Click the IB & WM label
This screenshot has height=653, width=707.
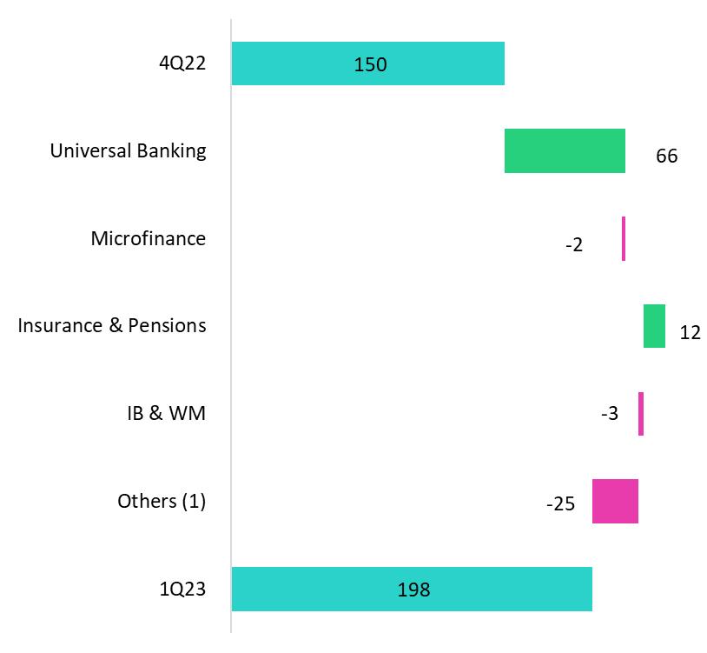166,413
